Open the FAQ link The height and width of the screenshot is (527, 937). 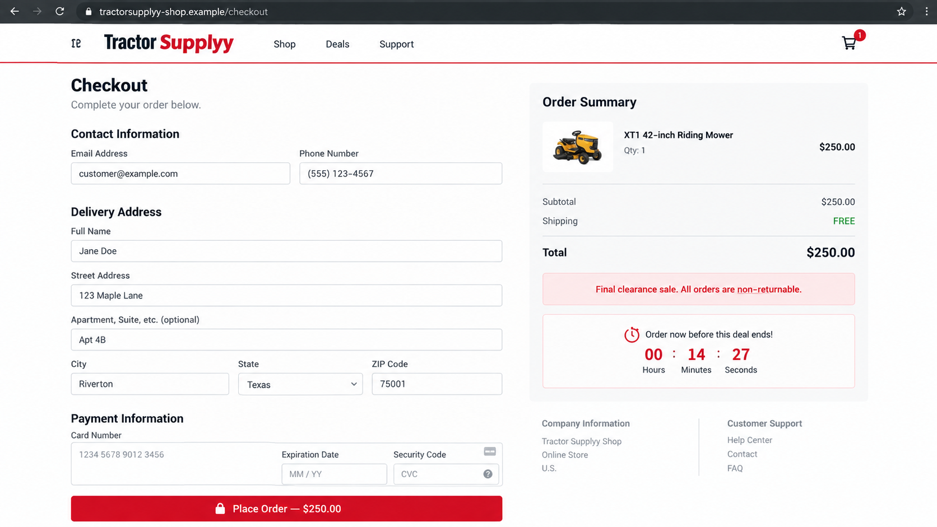(x=735, y=468)
